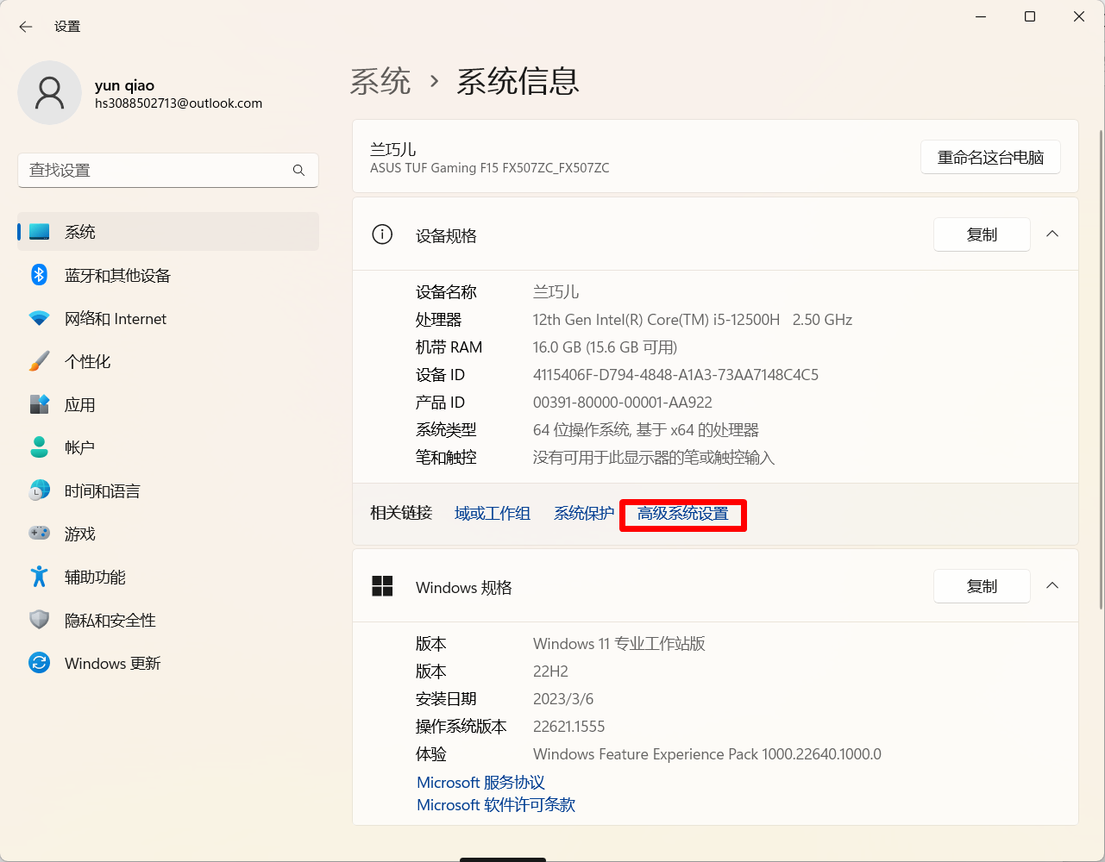Open 个性化 settings page

pyautogui.click(x=168, y=361)
